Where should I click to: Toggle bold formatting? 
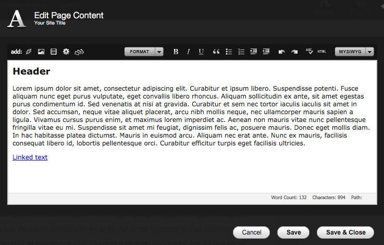pos(176,52)
